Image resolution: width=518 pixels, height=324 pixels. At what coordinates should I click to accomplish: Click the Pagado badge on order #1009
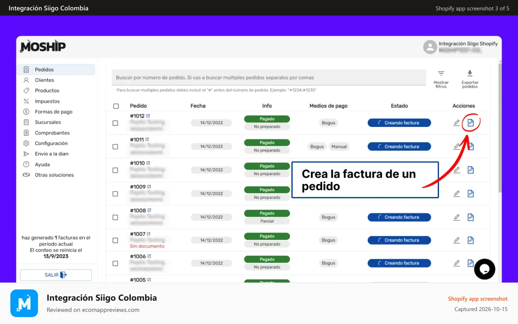pyautogui.click(x=267, y=190)
